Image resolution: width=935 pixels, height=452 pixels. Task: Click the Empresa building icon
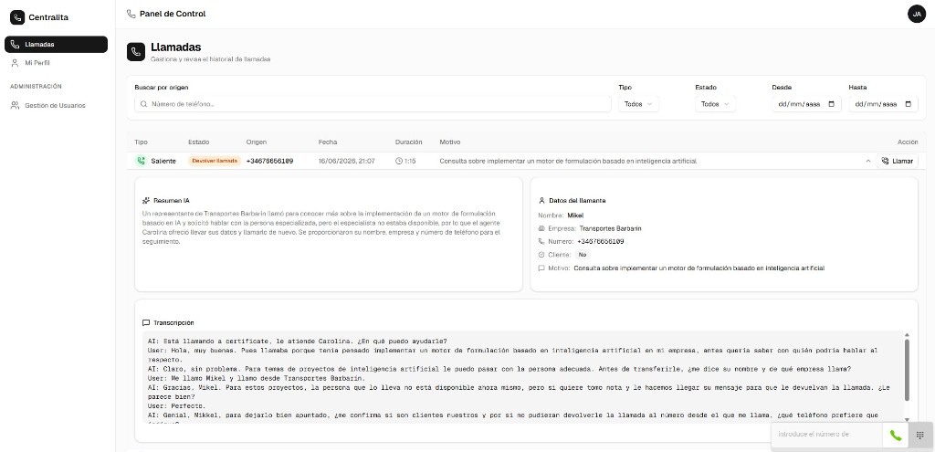(x=541, y=228)
